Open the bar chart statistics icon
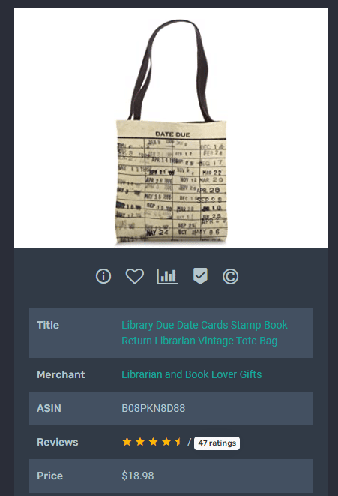This screenshot has height=496, width=338. coord(167,276)
